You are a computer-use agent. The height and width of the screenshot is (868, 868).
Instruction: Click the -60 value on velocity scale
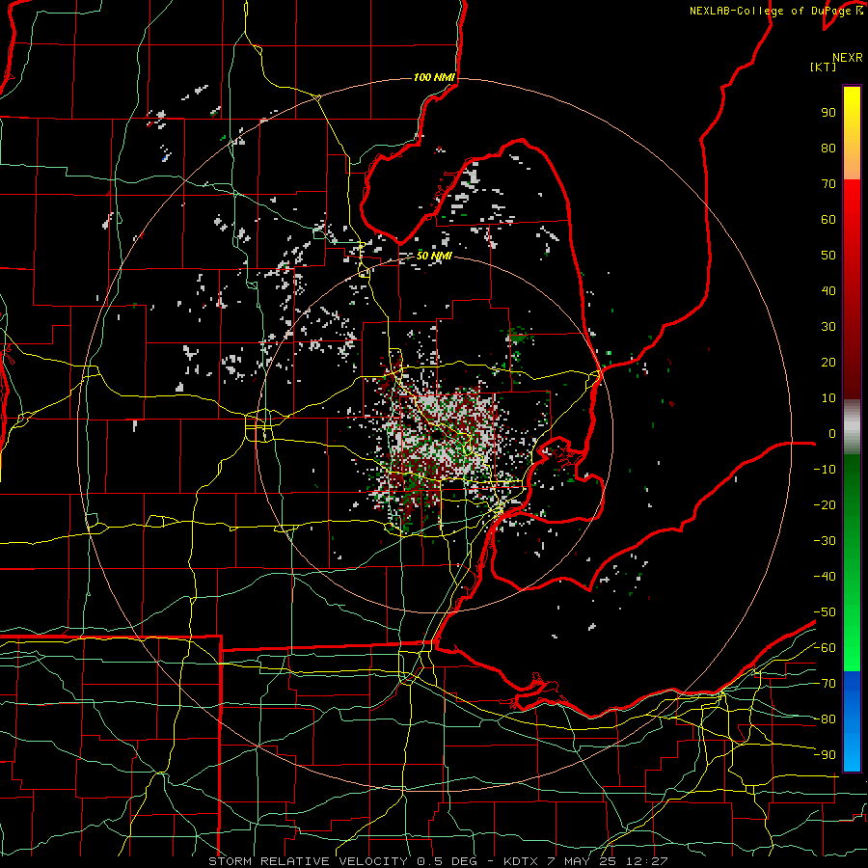pyautogui.click(x=825, y=648)
